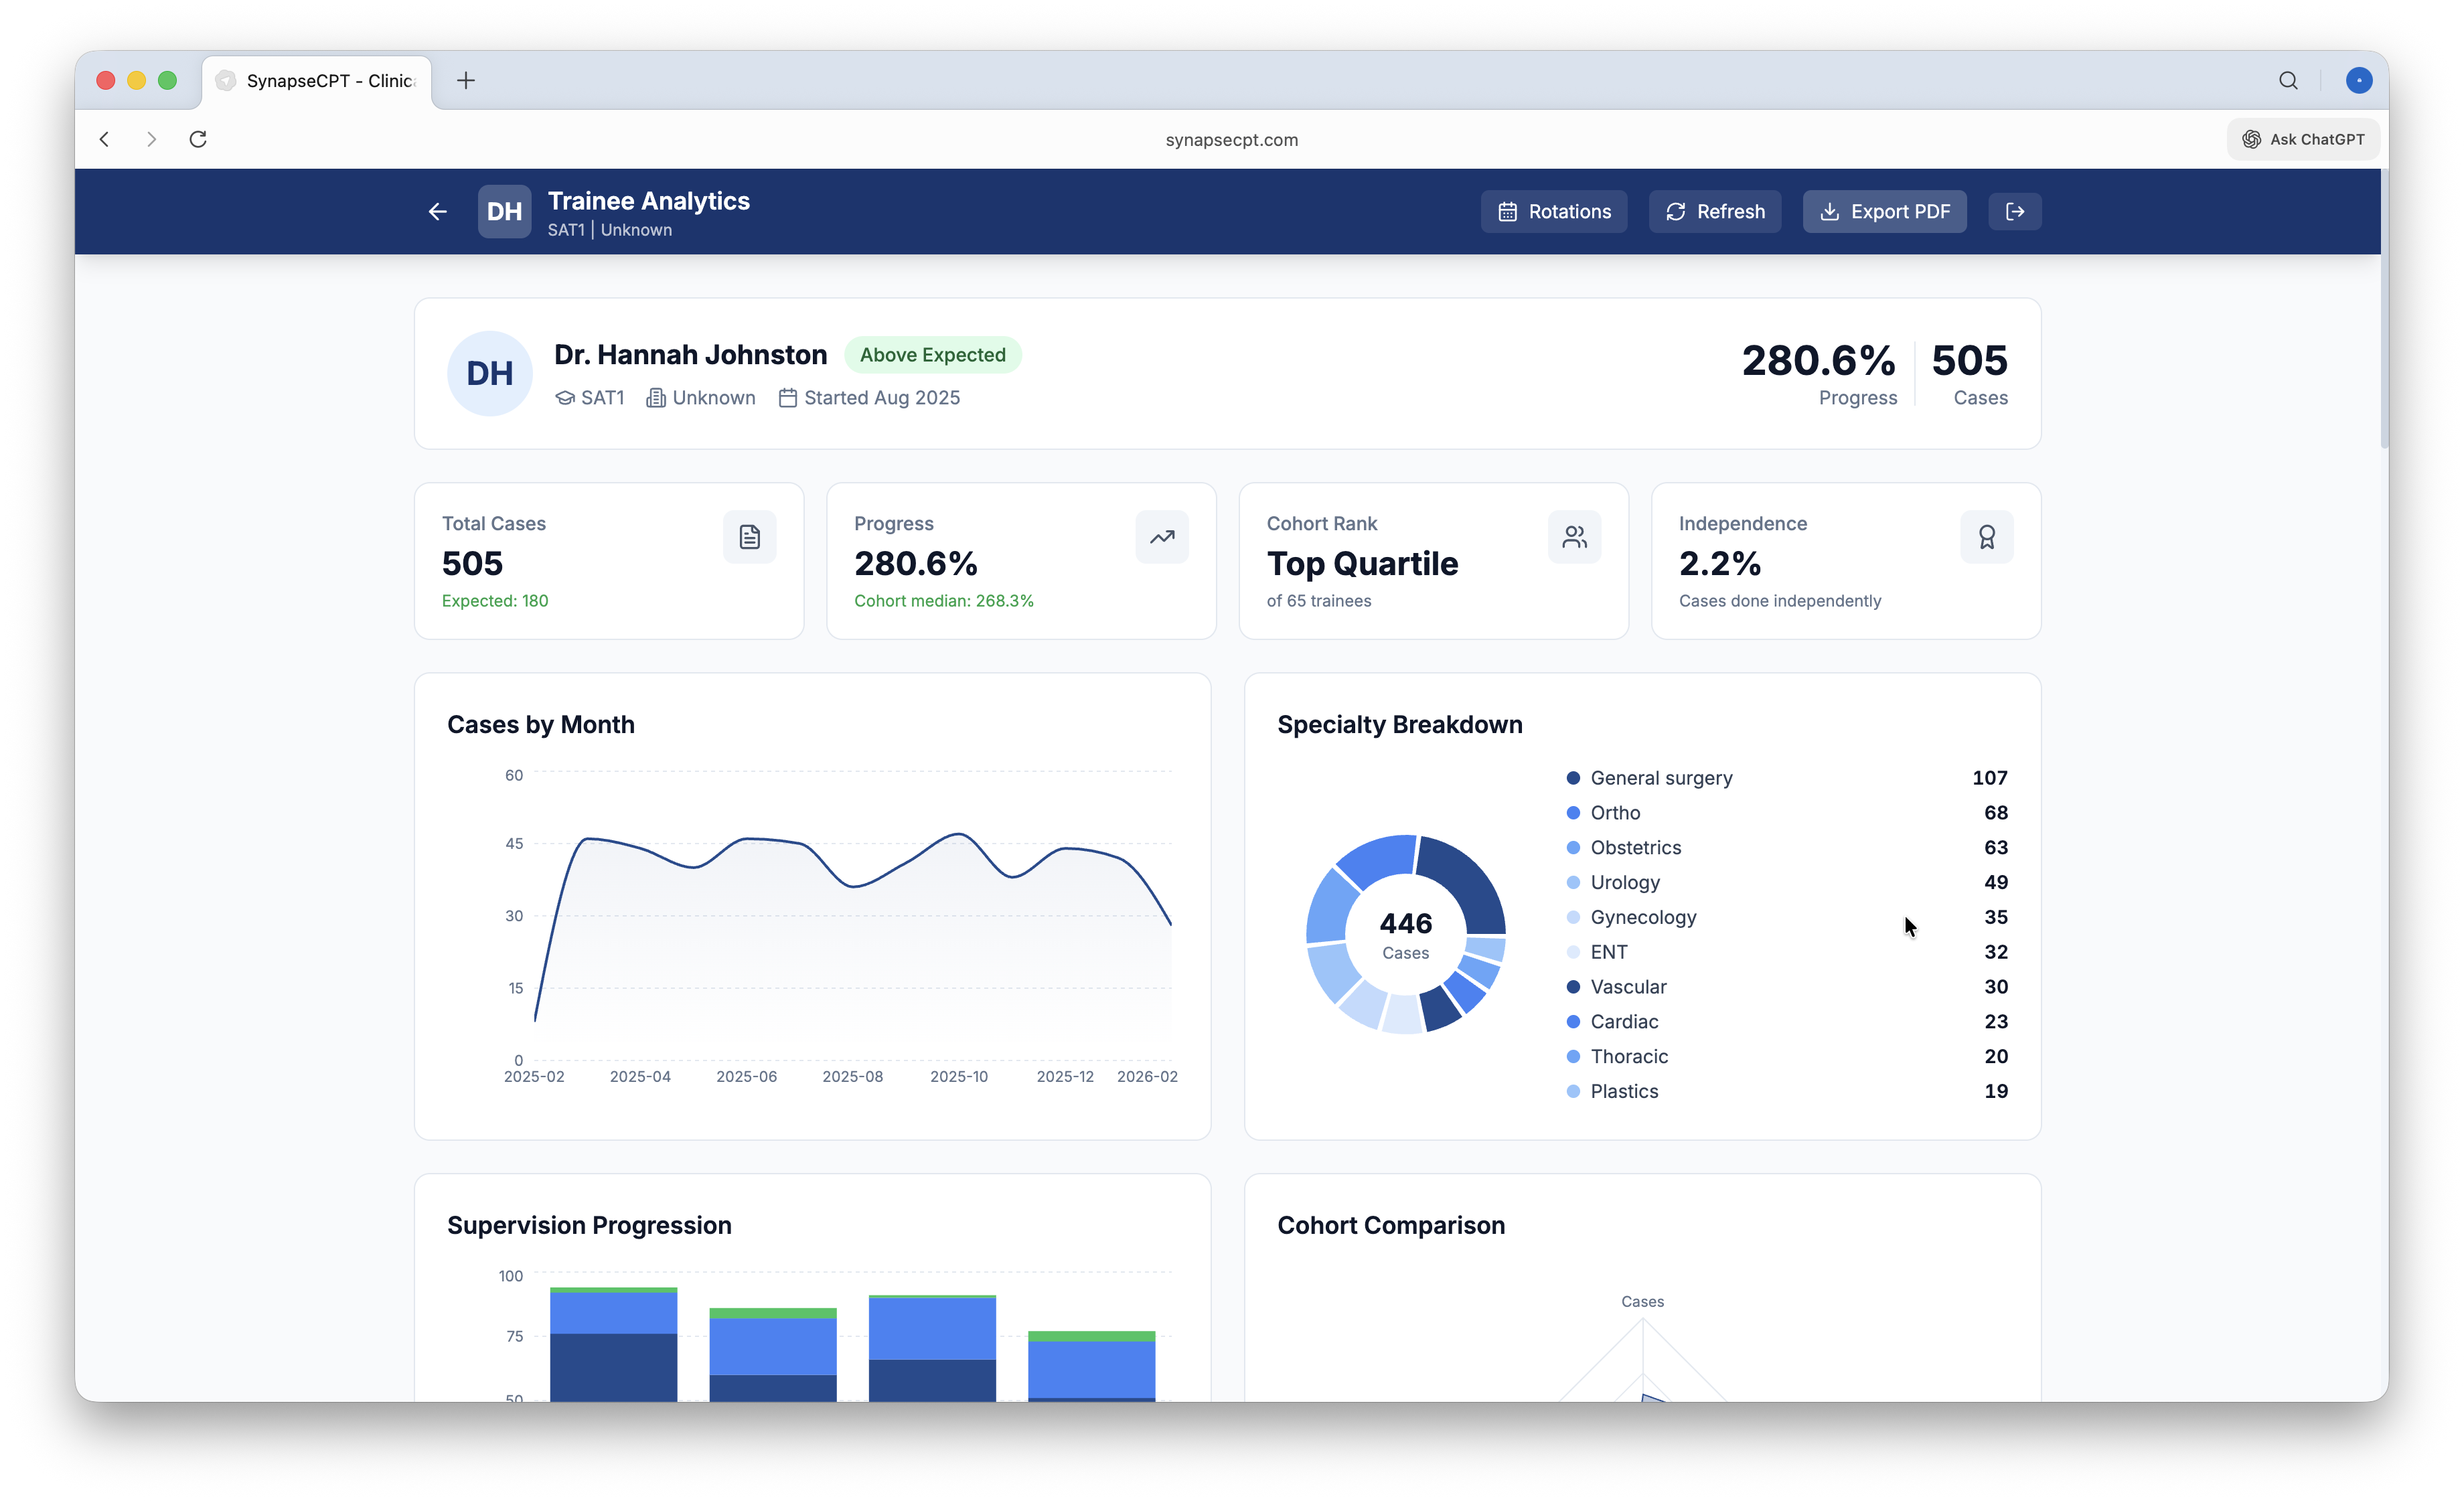Viewport: 2464px width, 1501px height.
Task: Open the Rotations view
Action: pyautogui.click(x=1553, y=211)
